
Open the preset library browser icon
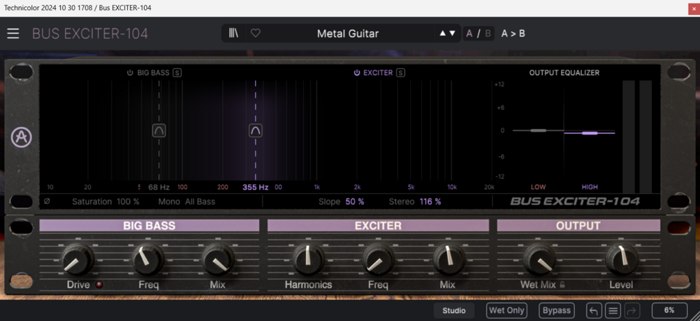(x=234, y=33)
